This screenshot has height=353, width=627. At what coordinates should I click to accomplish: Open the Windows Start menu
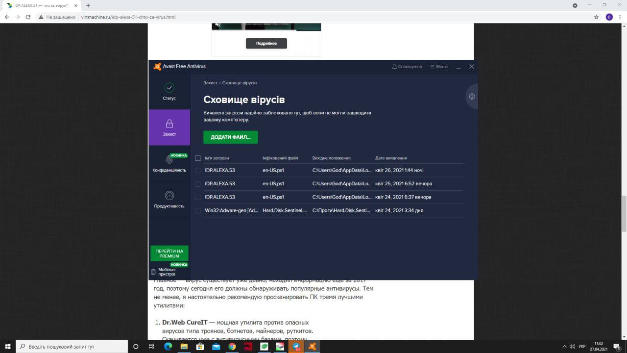pos(8,346)
